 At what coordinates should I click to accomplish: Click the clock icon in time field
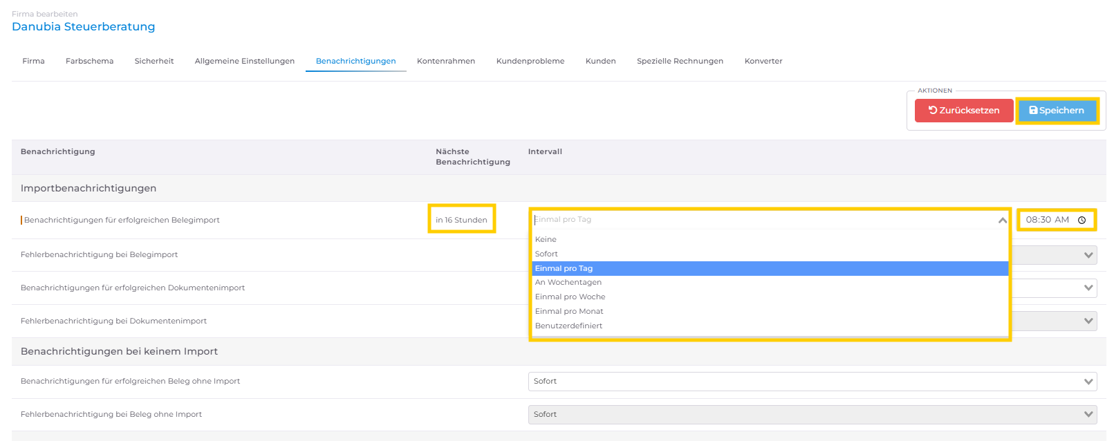point(1081,220)
